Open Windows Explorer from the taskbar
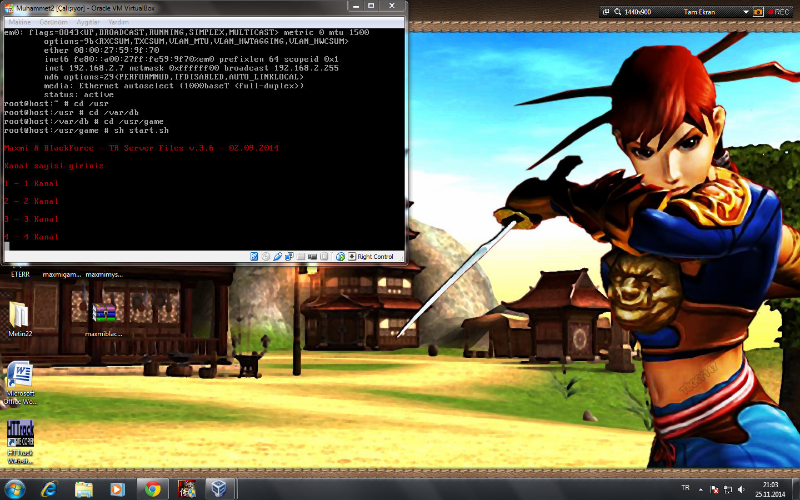Viewport: 800px width, 500px height. pyautogui.click(x=84, y=489)
